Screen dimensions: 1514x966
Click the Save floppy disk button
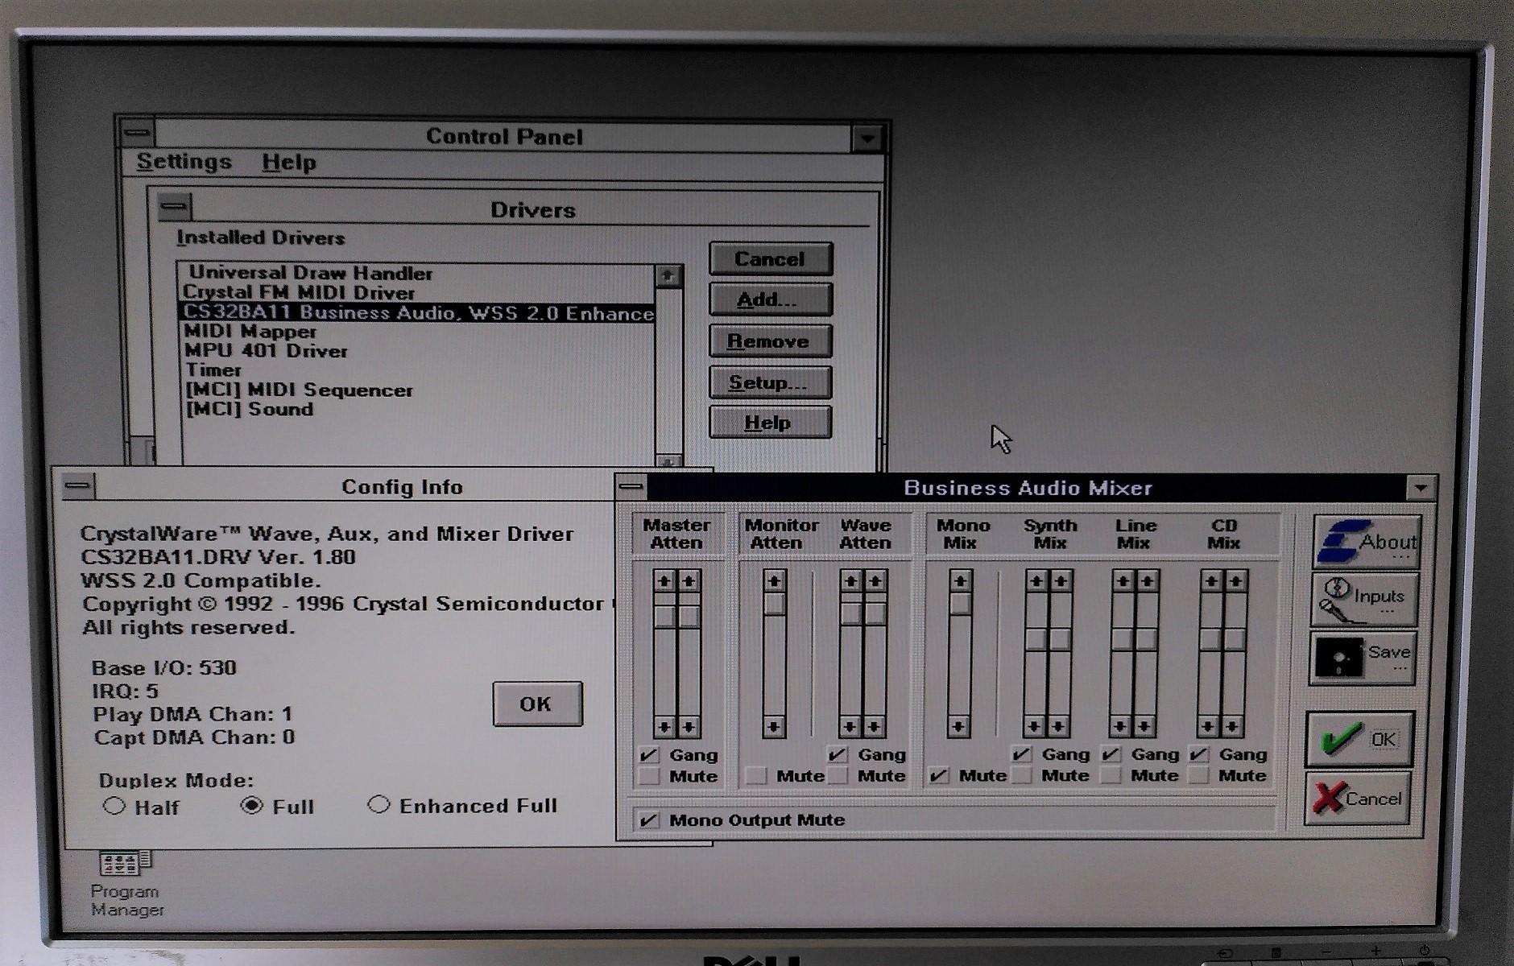click(1363, 658)
